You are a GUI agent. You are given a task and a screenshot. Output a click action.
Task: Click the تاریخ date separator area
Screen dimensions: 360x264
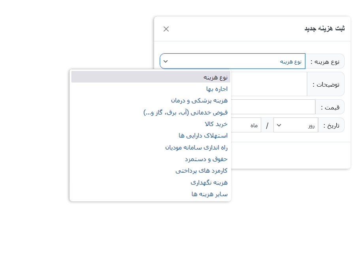[267, 125]
